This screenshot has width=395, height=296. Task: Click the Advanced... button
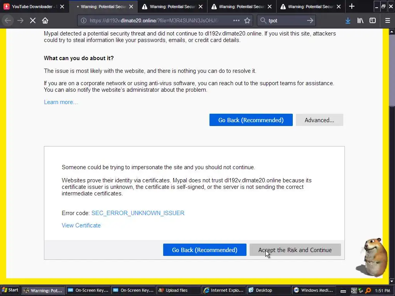coord(319,120)
